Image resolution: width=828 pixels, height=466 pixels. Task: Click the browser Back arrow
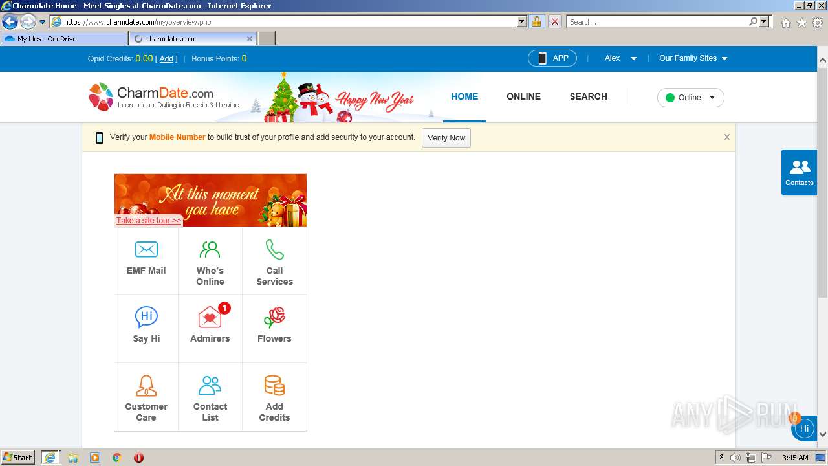(10, 22)
